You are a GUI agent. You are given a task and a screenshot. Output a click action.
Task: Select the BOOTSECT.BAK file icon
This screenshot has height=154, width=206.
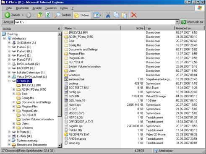[66, 88]
